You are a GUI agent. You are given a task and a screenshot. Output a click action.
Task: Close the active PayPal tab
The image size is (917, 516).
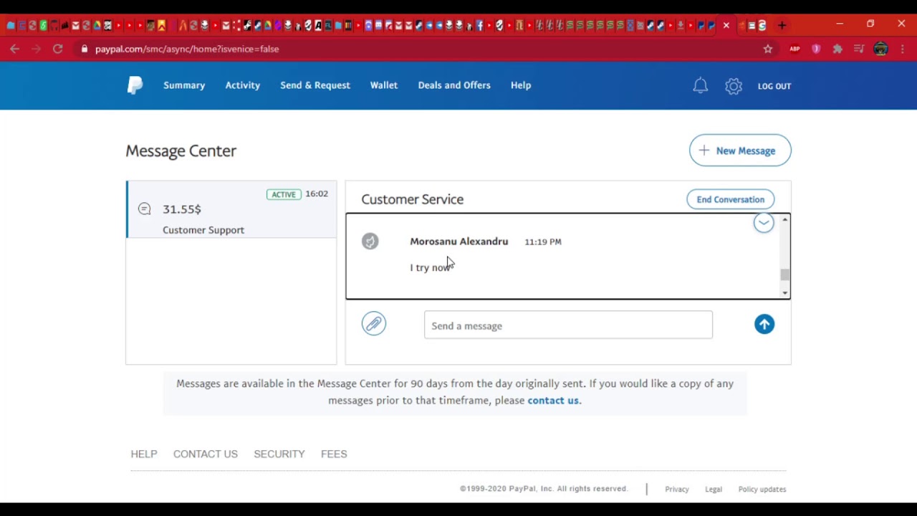(726, 26)
